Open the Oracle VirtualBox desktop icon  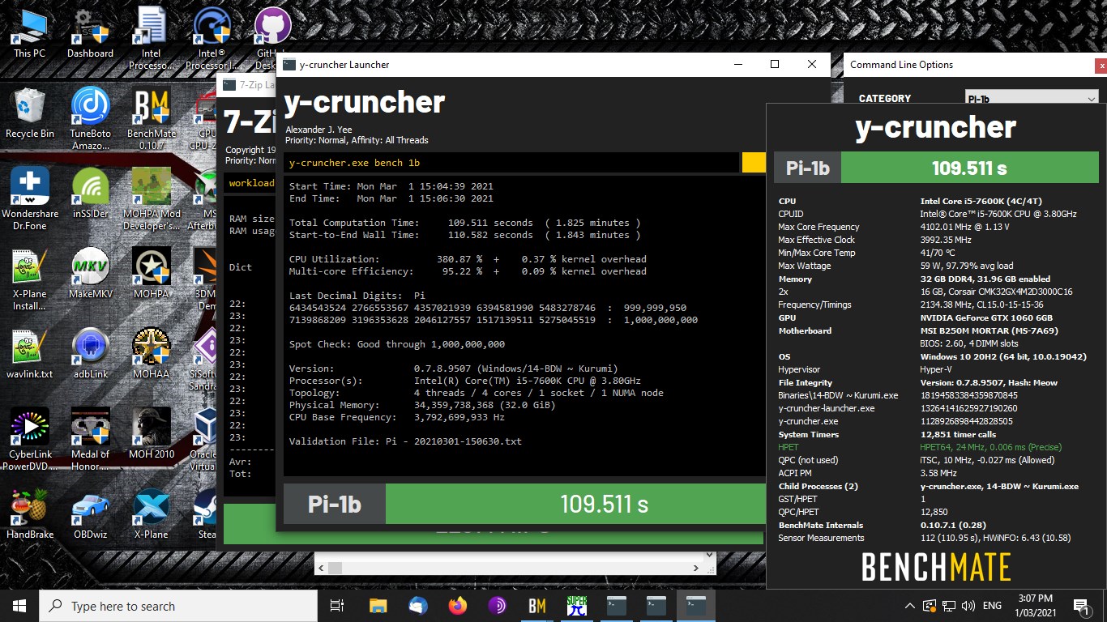pos(204,439)
